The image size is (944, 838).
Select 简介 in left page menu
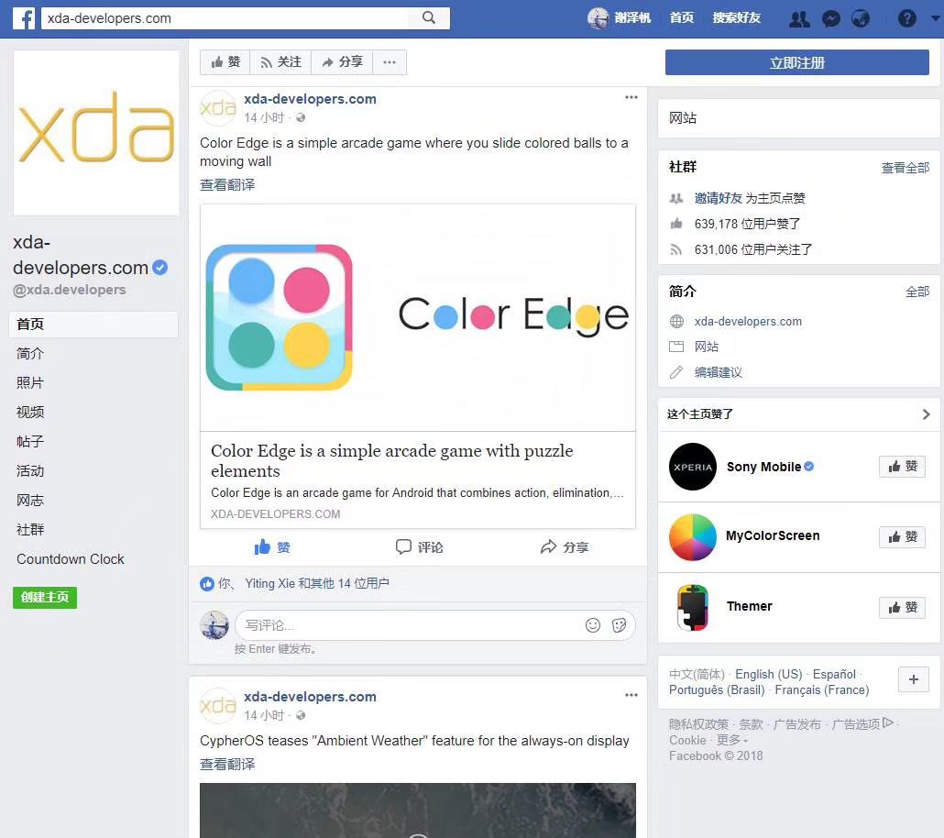click(30, 354)
